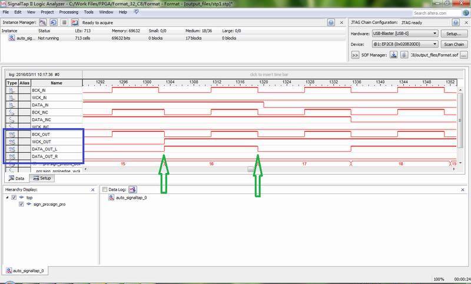Click the hierarchy icon beside top node
The height and width of the screenshot is (284, 471).
pos(21,198)
